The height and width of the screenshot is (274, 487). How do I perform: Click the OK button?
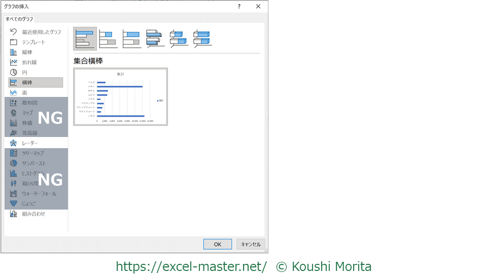pos(217,244)
